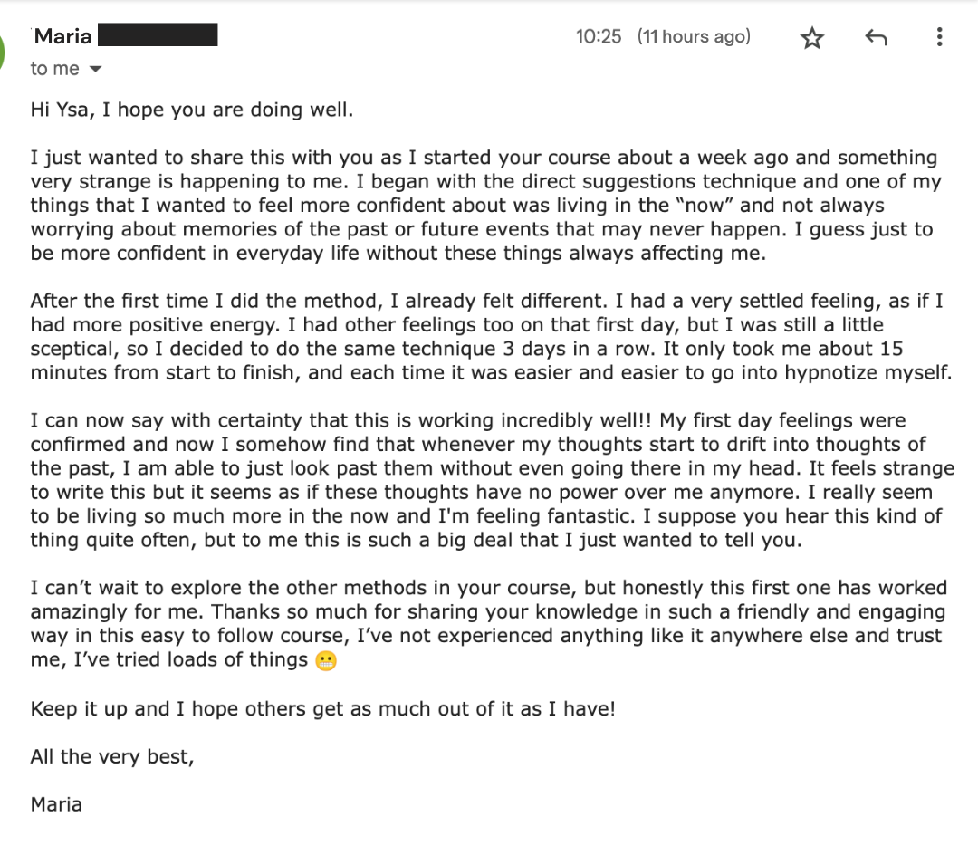Click the closing line "All the very best"
The width and height of the screenshot is (978, 855).
point(112,756)
